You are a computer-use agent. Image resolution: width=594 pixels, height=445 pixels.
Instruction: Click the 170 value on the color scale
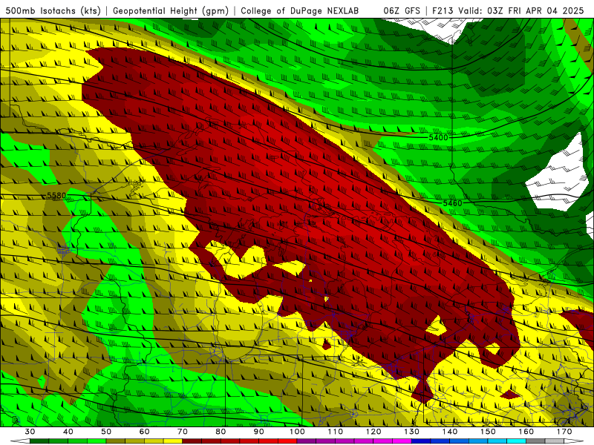pyautogui.click(x=564, y=432)
